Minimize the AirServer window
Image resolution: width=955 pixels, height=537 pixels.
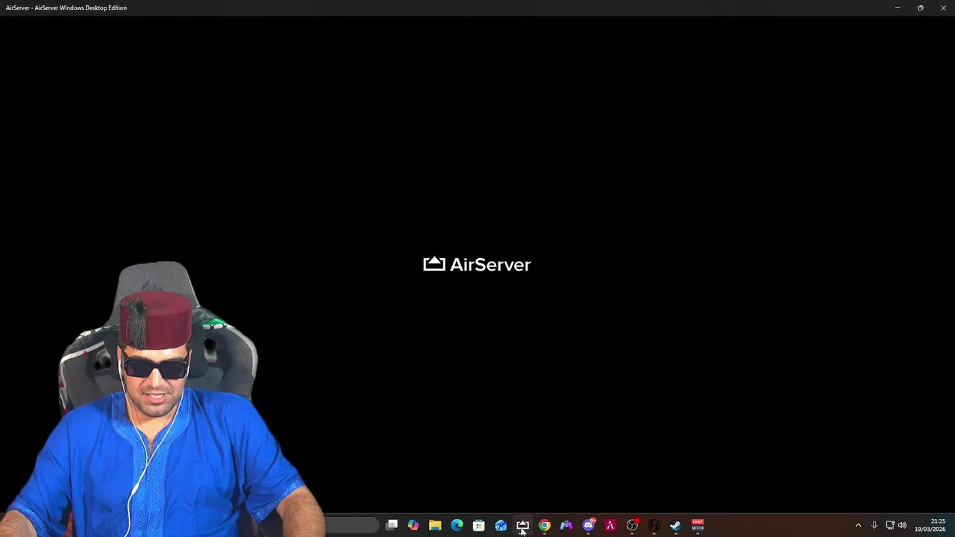tap(898, 7)
